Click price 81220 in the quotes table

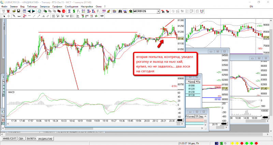(x=191, y=89)
